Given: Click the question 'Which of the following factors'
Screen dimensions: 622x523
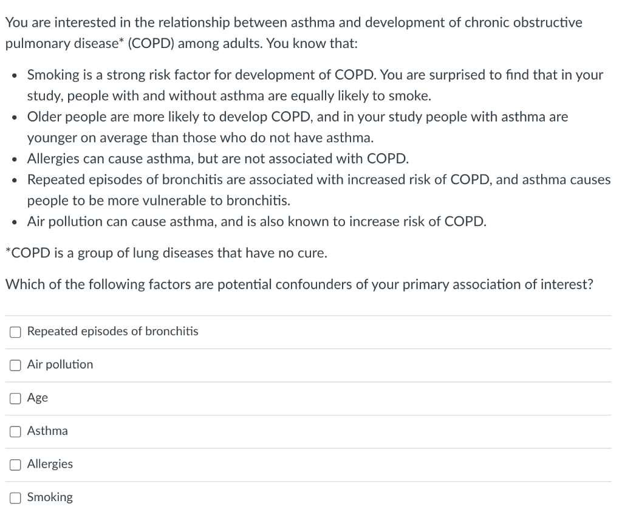Looking at the screenshot, I should pyautogui.click(x=299, y=284).
